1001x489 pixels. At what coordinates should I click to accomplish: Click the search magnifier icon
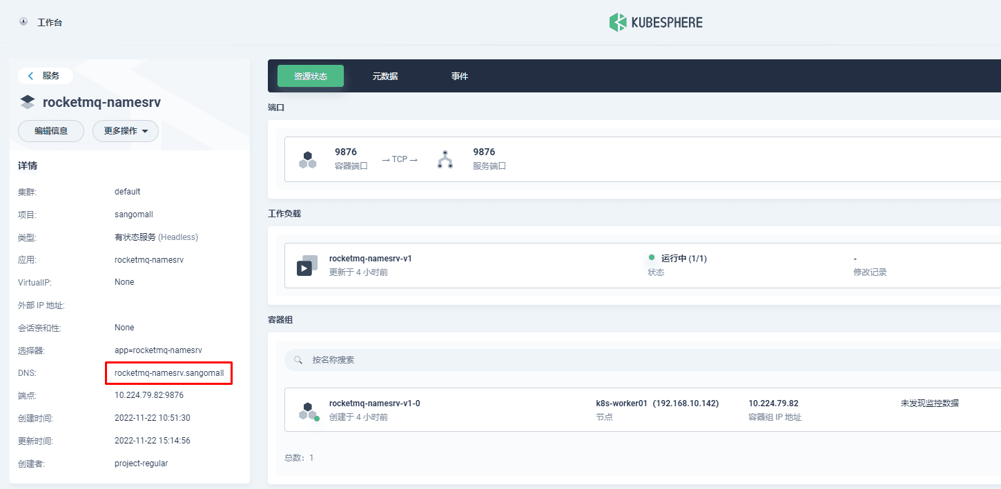(298, 360)
